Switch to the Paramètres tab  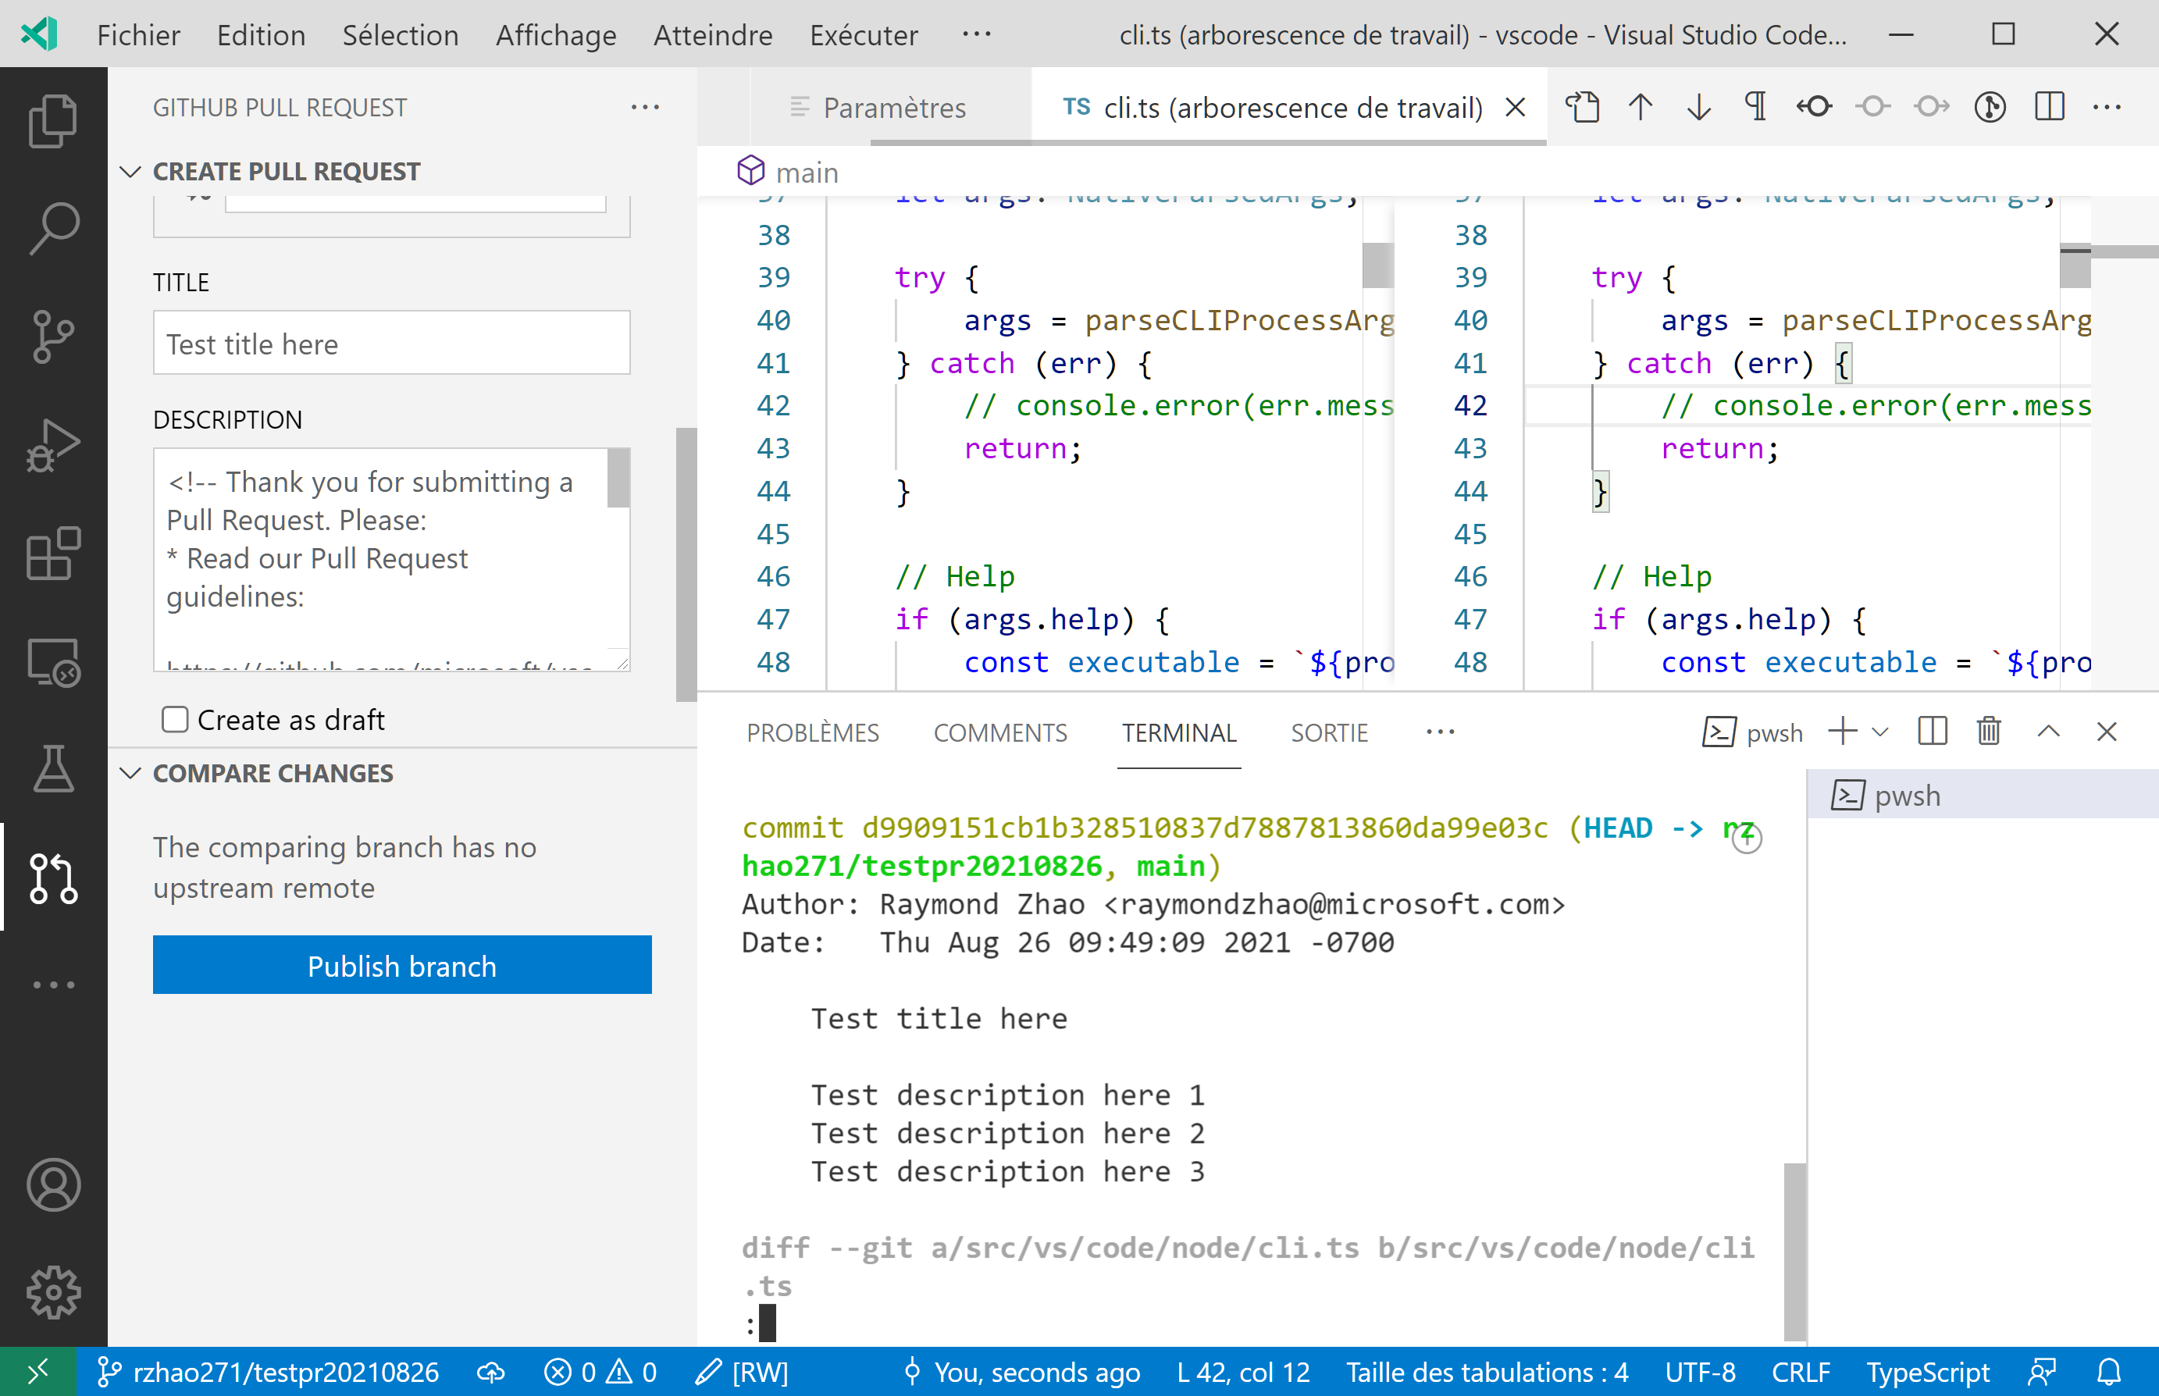click(x=894, y=107)
